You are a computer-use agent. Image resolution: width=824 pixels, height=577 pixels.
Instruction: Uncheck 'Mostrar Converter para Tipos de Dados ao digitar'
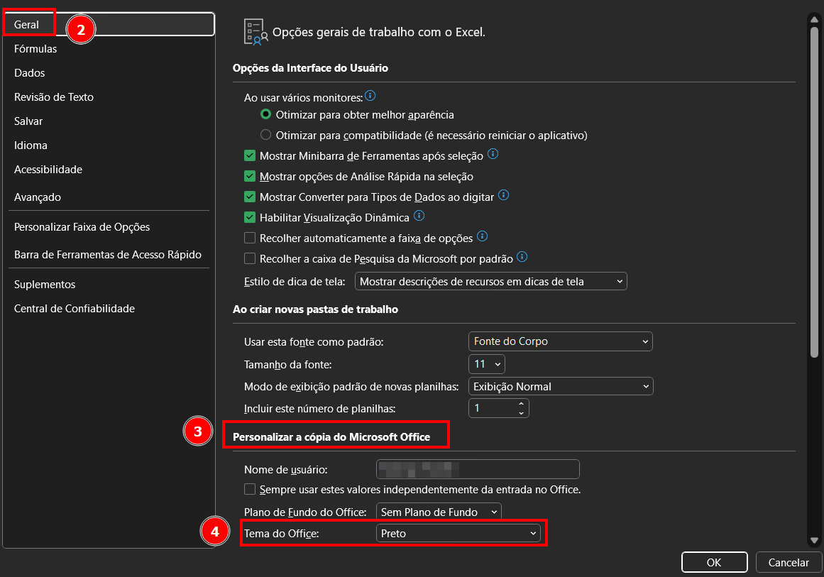(x=250, y=197)
